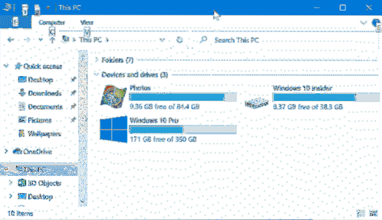Click the 171 GB free of 350 GB text
This screenshot has width=382, height=220.
point(163,139)
